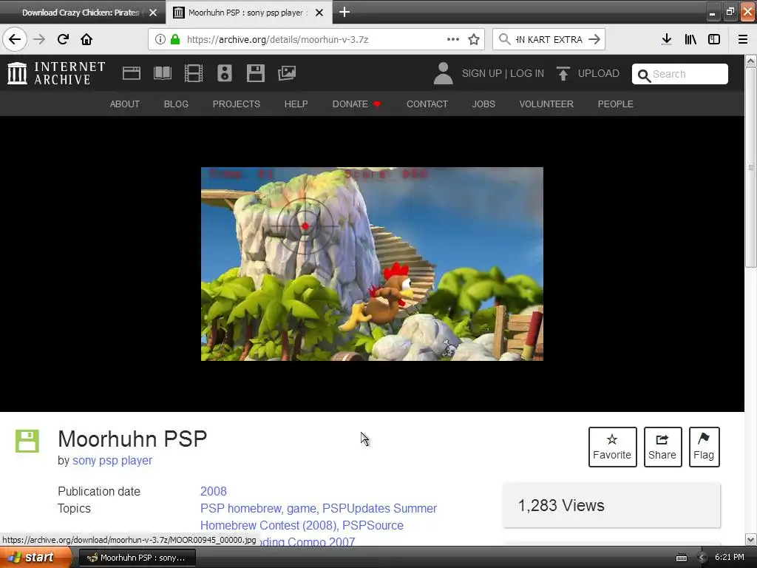Screen dimensions: 757x568
Task: Open the CONTACT menu item
Action: tap(427, 104)
